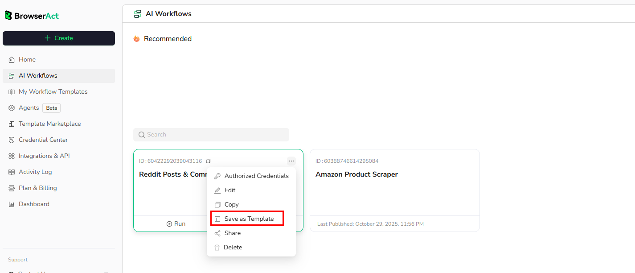Image resolution: width=635 pixels, height=273 pixels.
Task: Open Plan & Billing
Action: [37, 188]
